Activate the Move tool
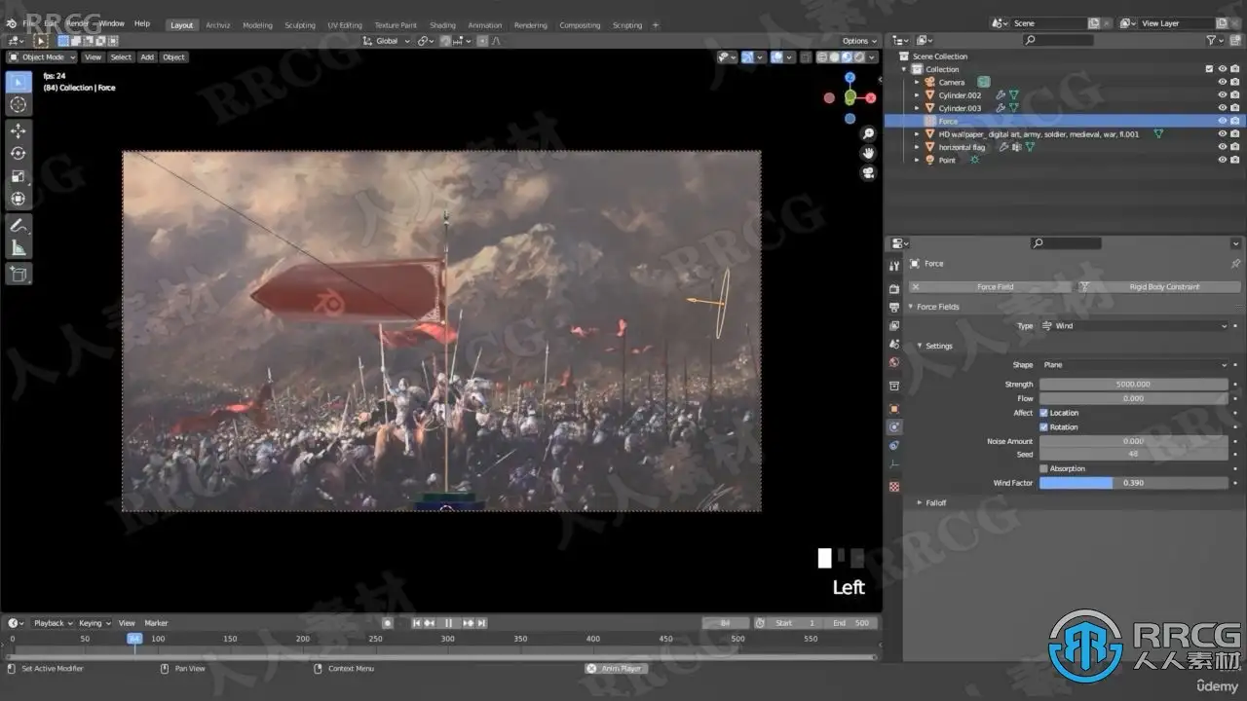 pyautogui.click(x=19, y=130)
